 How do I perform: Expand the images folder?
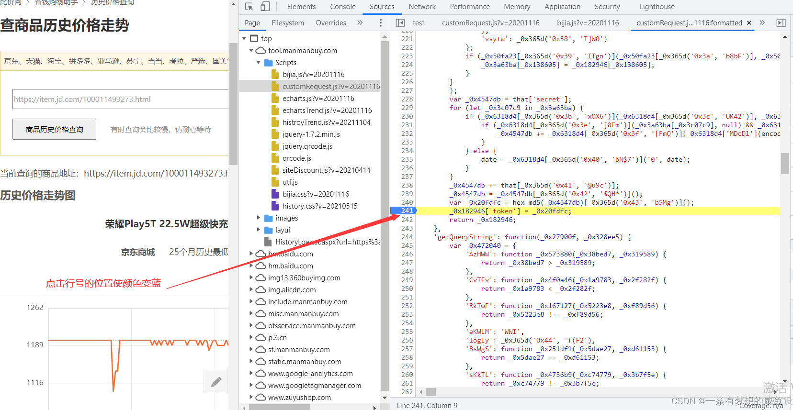[x=259, y=218]
